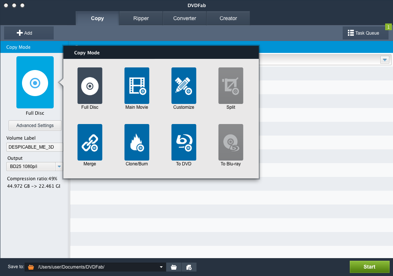
Task: Select the To Blu-ray copy mode
Action: 230,142
